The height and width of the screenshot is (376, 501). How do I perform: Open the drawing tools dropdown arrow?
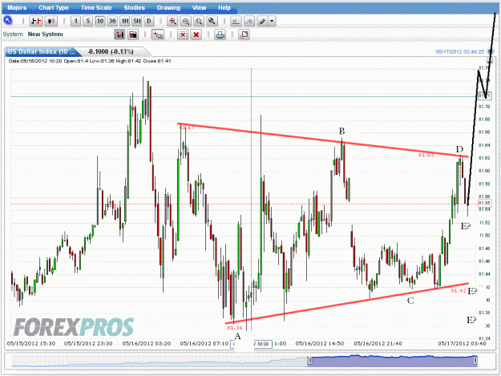(272, 21)
